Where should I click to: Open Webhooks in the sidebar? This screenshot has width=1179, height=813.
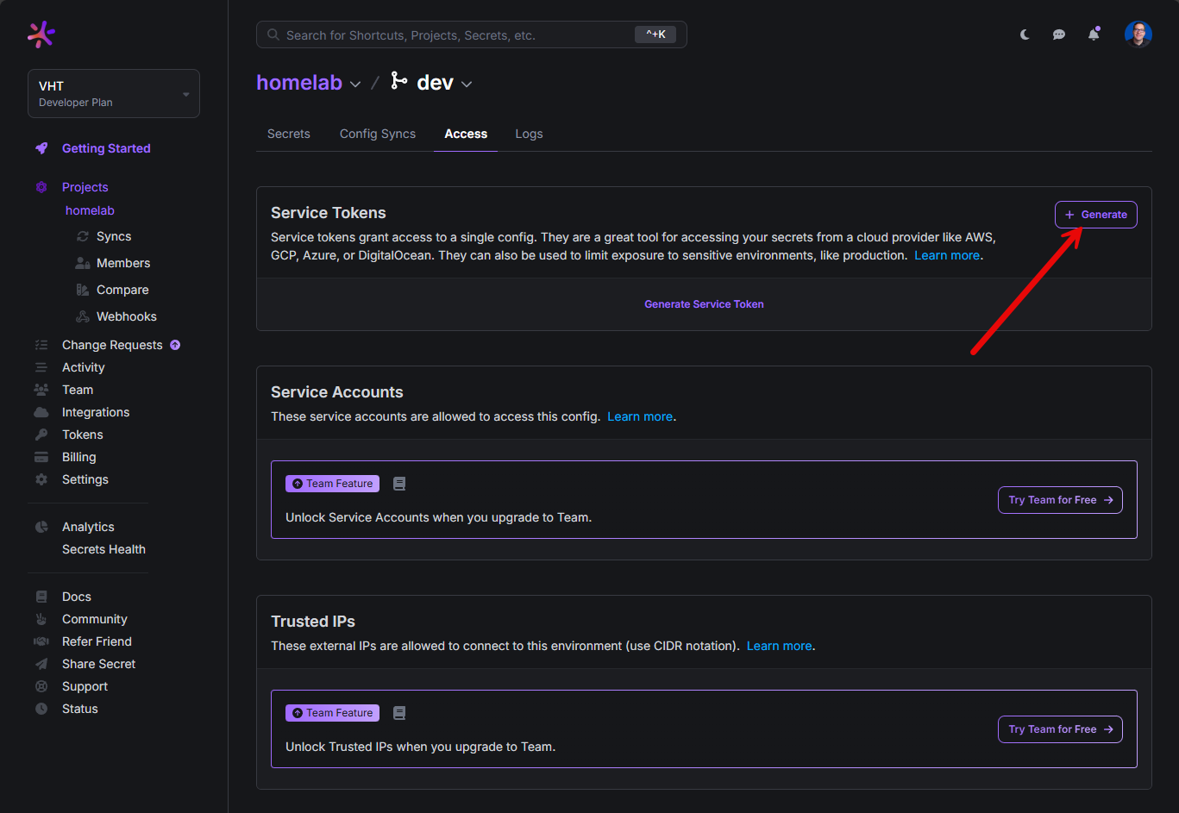[126, 316]
